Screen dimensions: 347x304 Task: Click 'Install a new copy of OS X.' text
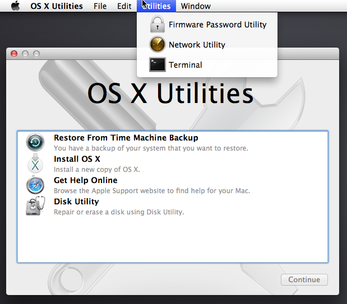click(97, 170)
